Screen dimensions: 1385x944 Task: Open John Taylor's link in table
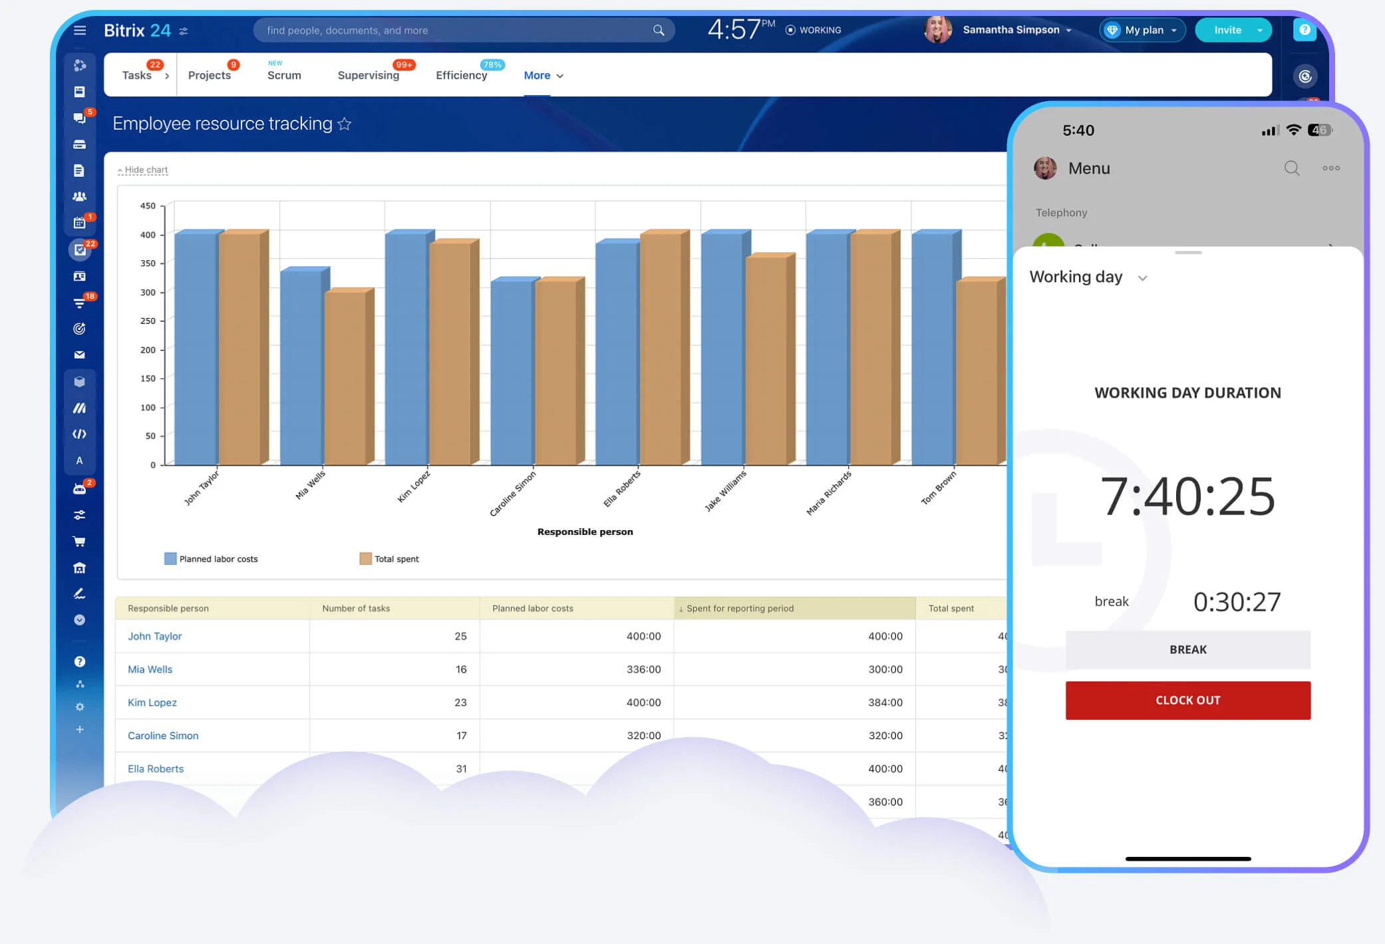click(x=154, y=636)
